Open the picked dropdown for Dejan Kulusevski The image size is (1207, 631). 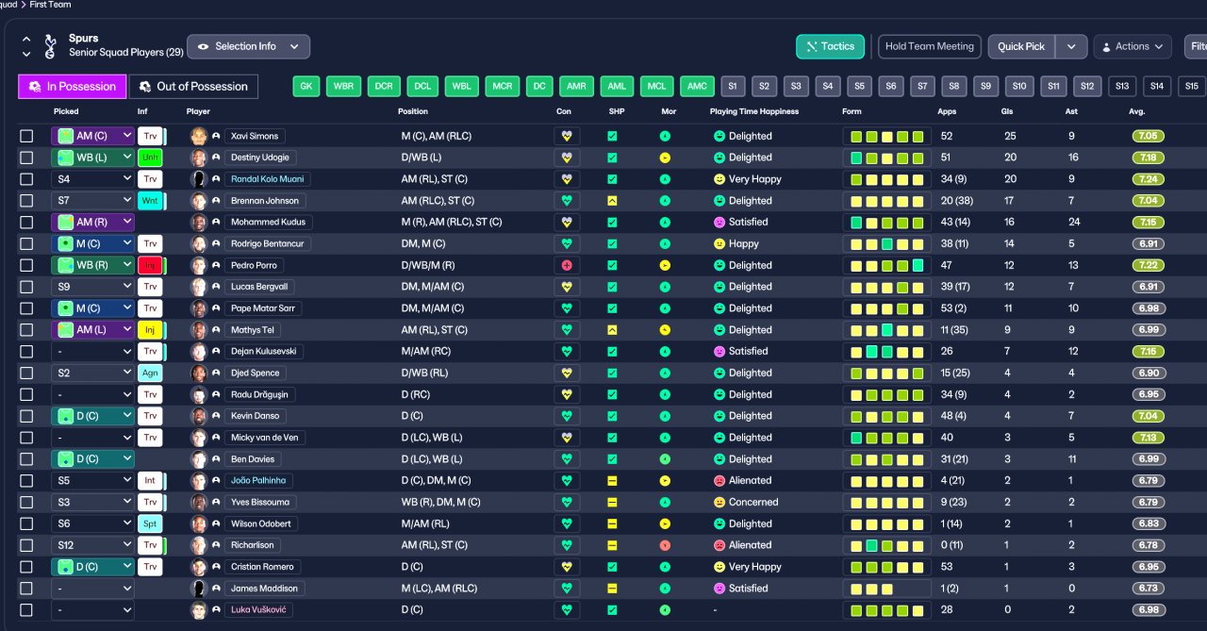click(x=92, y=351)
